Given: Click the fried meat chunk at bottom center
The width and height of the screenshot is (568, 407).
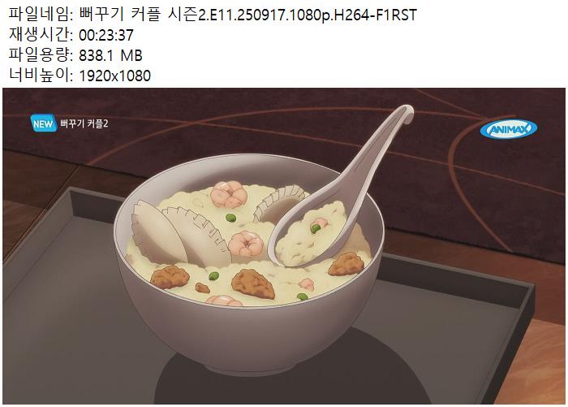Looking at the screenshot, I should tap(253, 284).
